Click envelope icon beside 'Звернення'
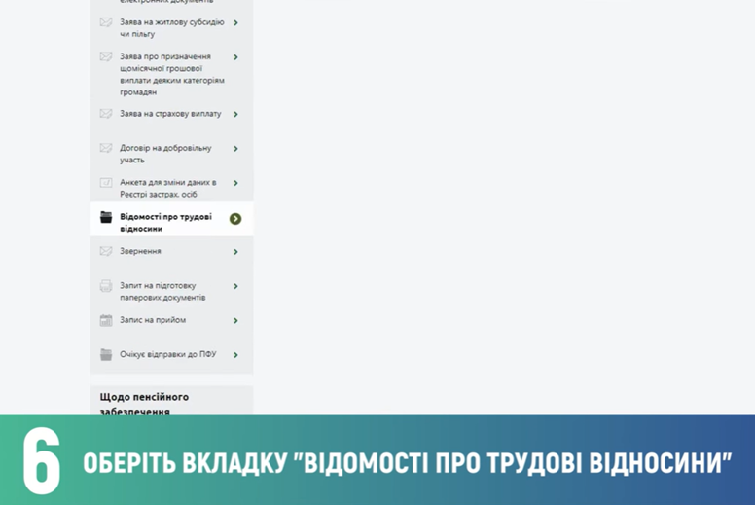Viewport: 755px width, 505px height. point(106,251)
